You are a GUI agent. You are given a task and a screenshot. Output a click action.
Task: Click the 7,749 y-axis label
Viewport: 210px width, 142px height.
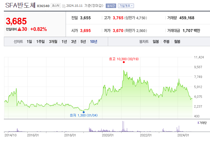pos(198,77)
